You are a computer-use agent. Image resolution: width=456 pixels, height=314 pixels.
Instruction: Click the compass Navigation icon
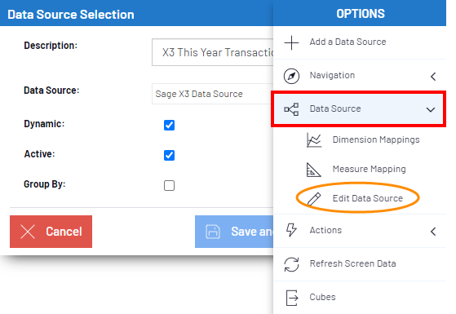[291, 76]
